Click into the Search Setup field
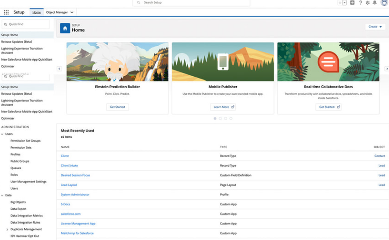This screenshot has height=240, width=389. [191, 2]
